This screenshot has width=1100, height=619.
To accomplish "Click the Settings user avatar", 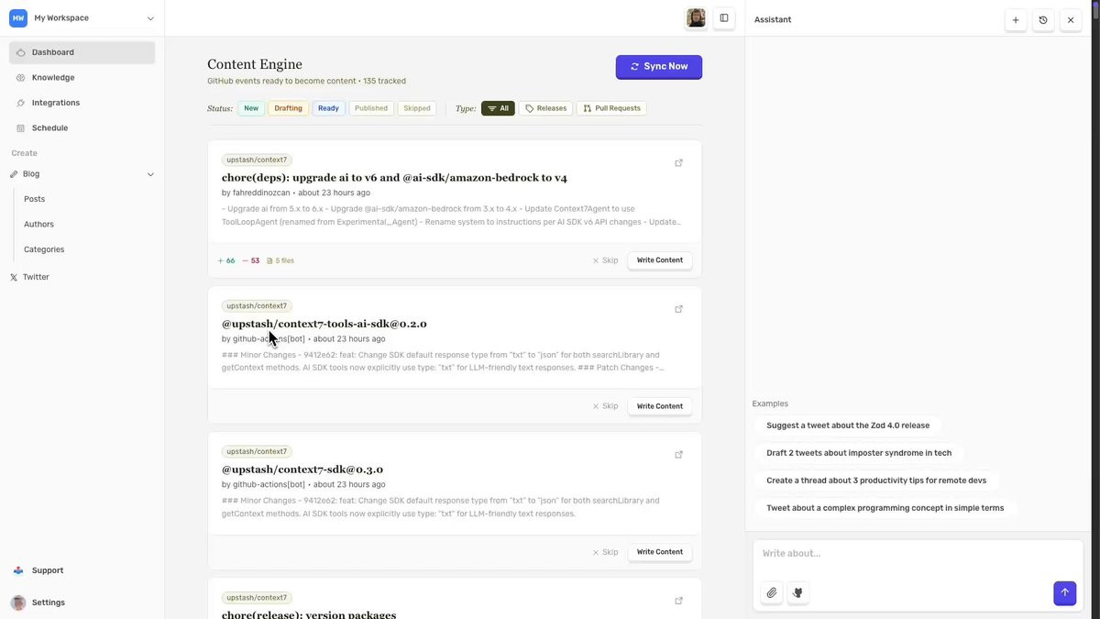I will point(18,602).
